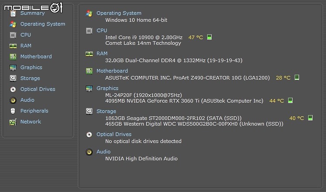Click the RAM heading link in summary
The width and height of the screenshot is (326, 192).
pyautogui.click(x=102, y=53)
